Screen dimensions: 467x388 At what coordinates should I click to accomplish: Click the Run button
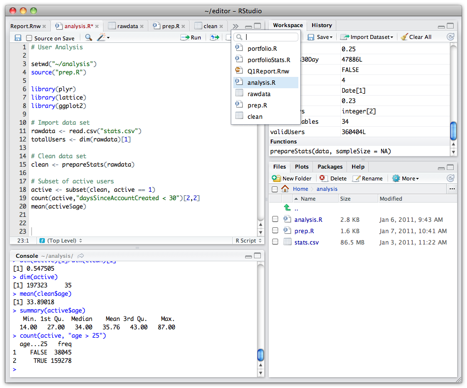(x=191, y=37)
